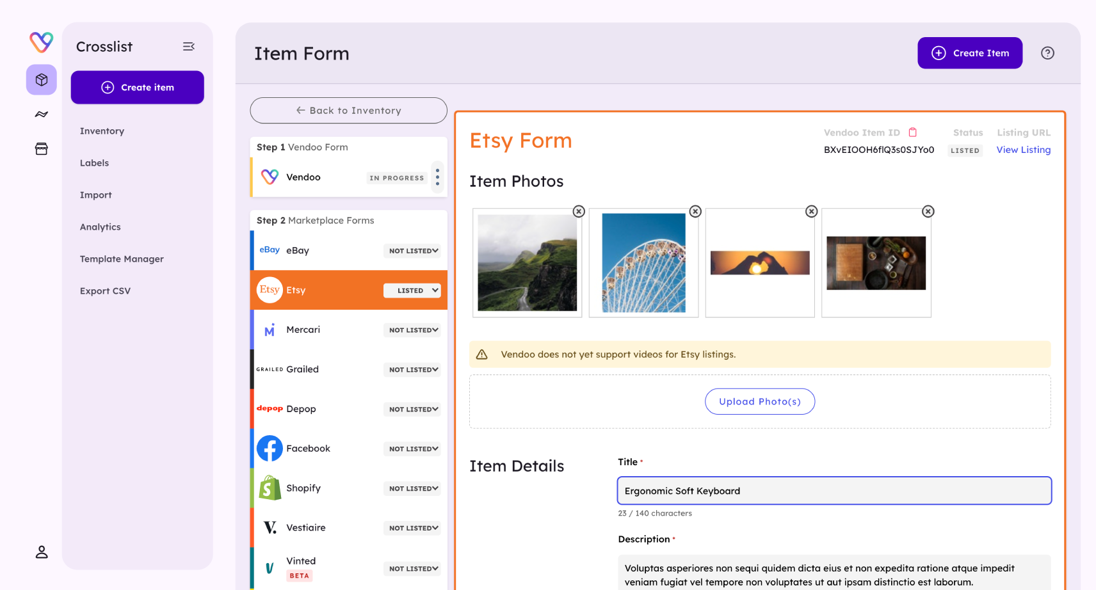
Task: Click the Upload Photo(s) button
Action: [760, 402]
